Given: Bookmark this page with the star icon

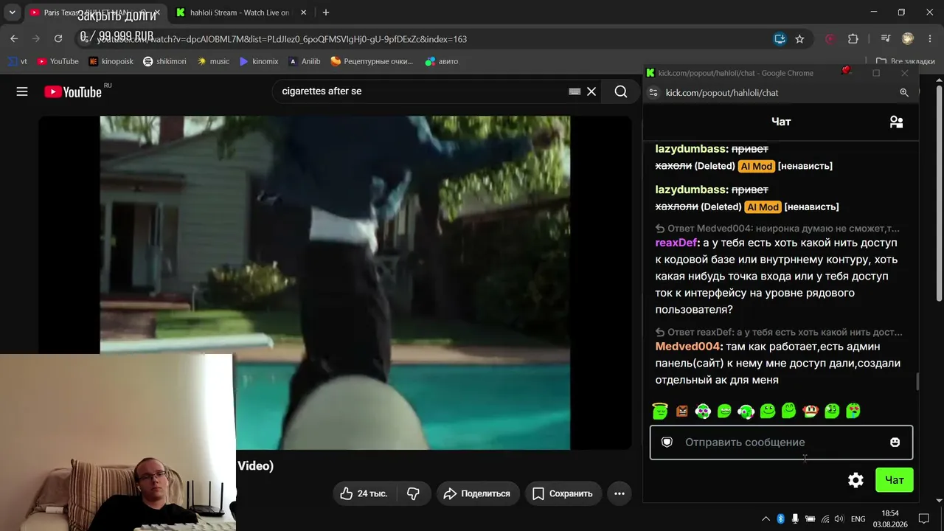Looking at the screenshot, I should tap(799, 38).
